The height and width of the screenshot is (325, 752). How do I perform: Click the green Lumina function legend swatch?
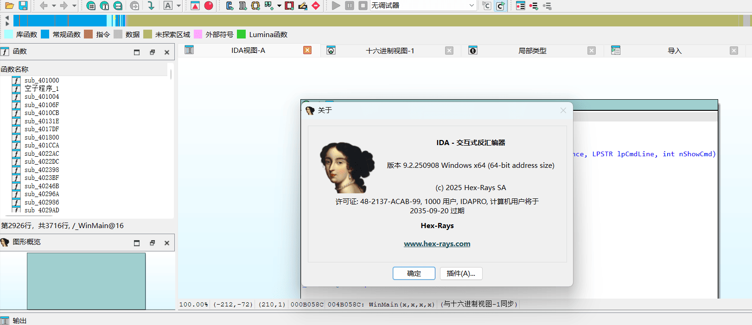241,34
